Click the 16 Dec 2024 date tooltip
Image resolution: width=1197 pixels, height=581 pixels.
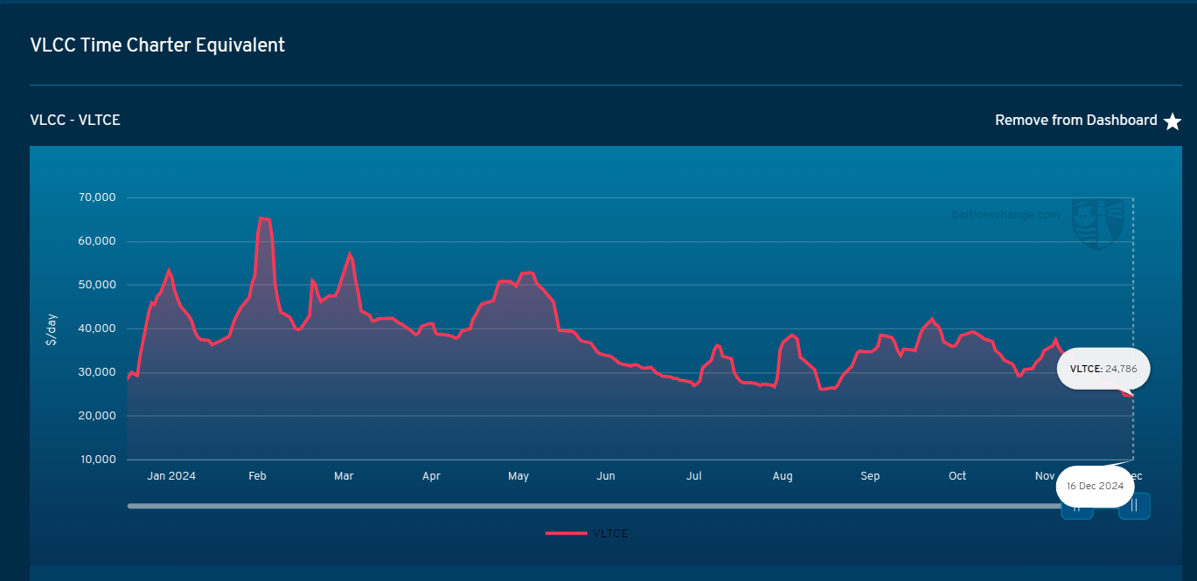[1095, 486]
